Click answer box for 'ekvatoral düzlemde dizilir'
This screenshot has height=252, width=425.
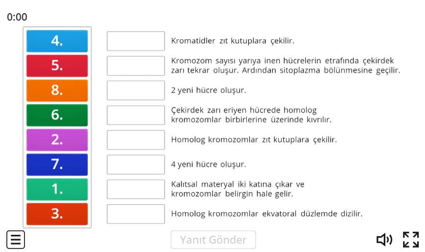pyautogui.click(x=136, y=214)
